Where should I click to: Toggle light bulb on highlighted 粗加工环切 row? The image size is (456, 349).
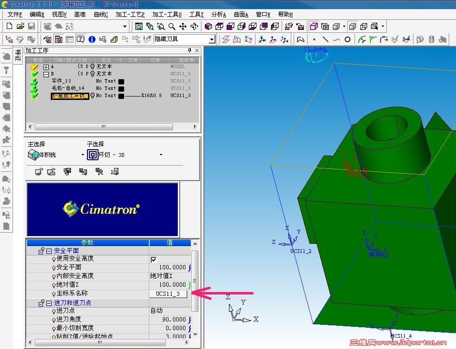pyautogui.click(x=92, y=96)
